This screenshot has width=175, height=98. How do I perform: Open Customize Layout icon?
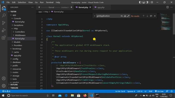point(152,2)
